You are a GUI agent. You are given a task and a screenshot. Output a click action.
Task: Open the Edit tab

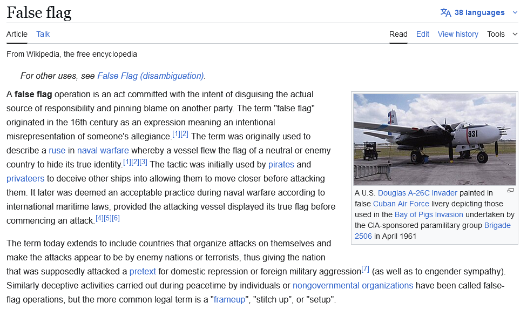(x=422, y=34)
